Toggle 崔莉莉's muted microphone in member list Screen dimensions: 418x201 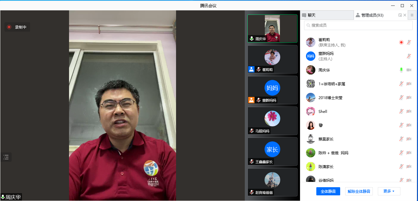tap(409, 42)
